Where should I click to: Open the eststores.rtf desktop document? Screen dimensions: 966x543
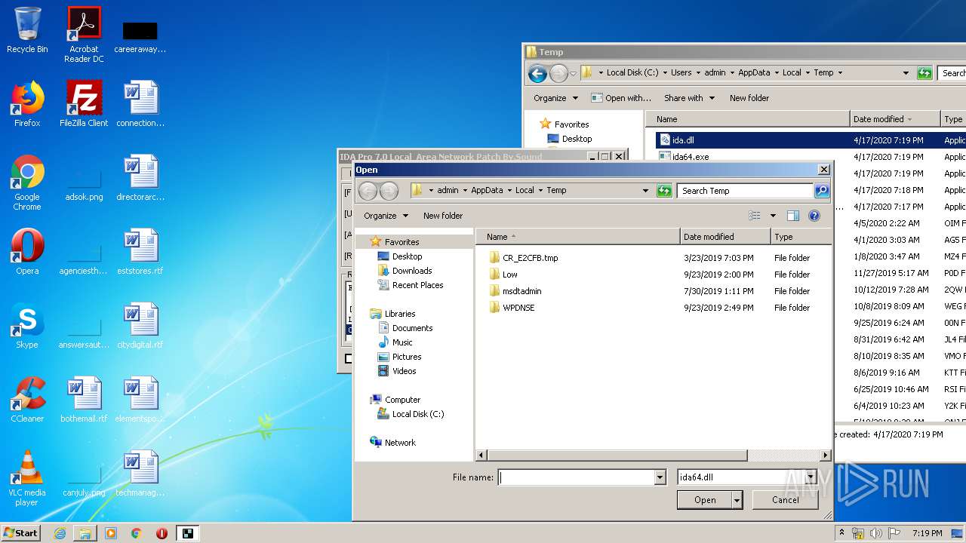point(140,252)
